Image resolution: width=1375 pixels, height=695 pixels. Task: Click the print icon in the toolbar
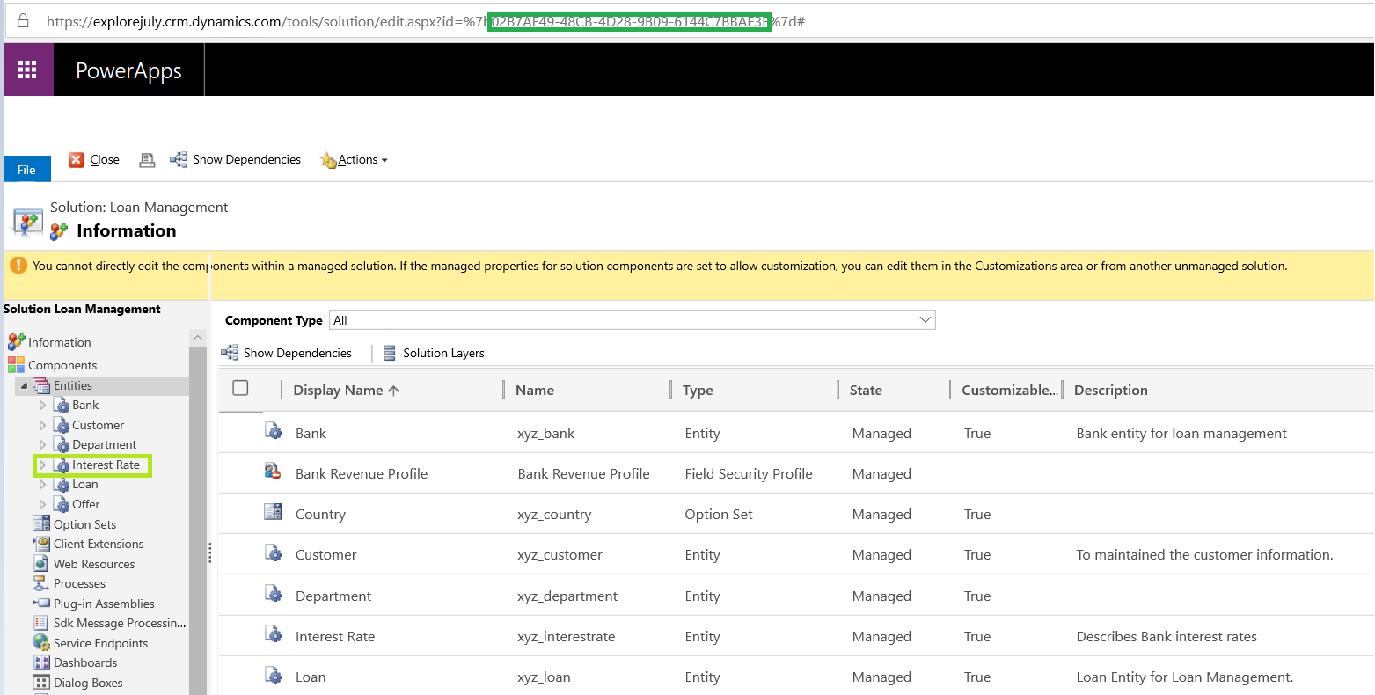[x=147, y=159]
